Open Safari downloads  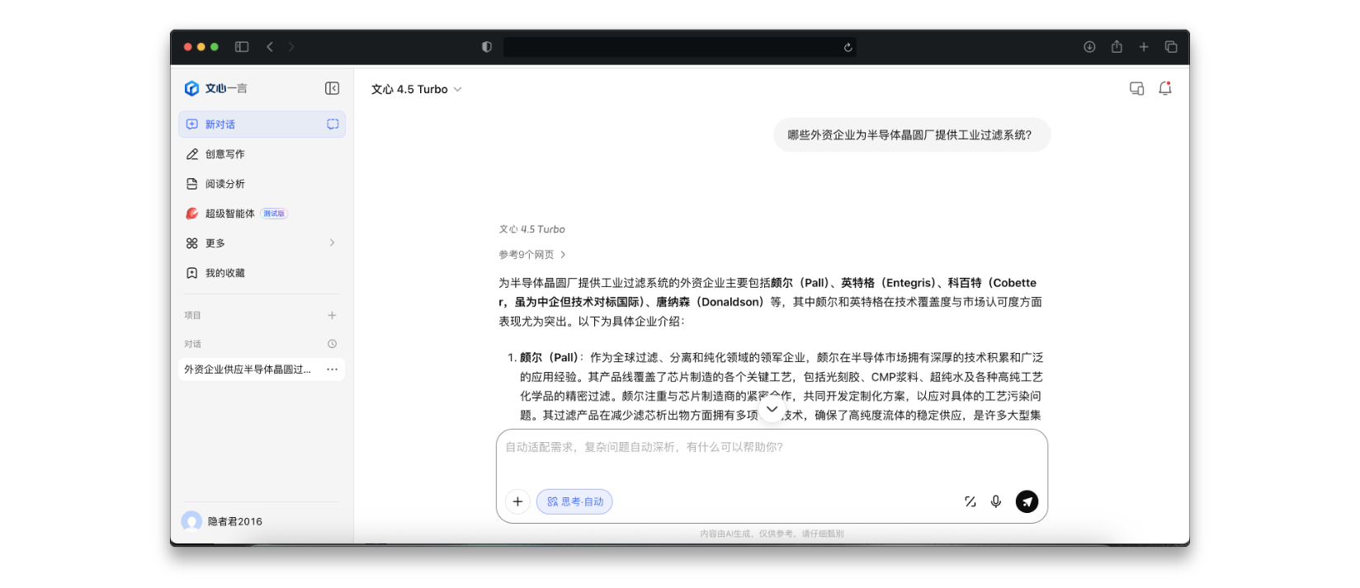click(1089, 47)
